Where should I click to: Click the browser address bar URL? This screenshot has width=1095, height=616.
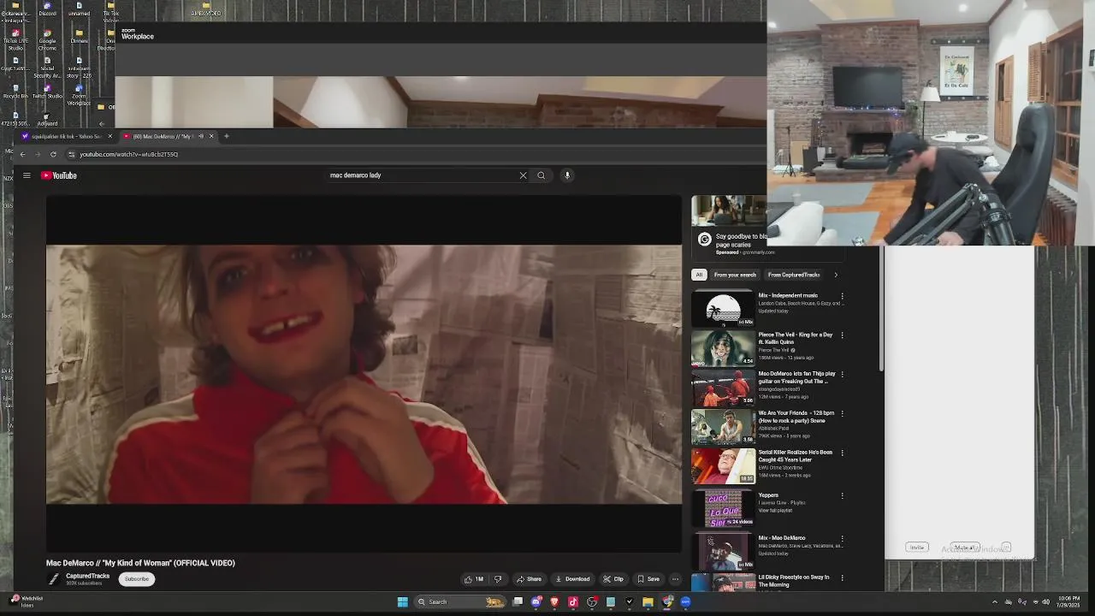pos(129,154)
